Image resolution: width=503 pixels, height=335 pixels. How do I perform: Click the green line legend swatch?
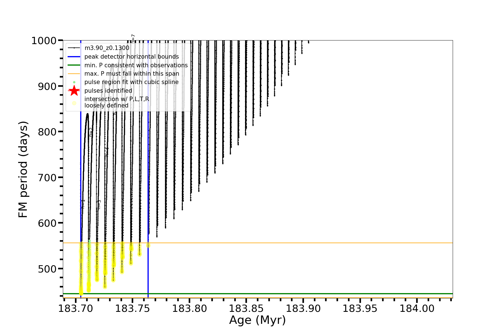point(74,65)
